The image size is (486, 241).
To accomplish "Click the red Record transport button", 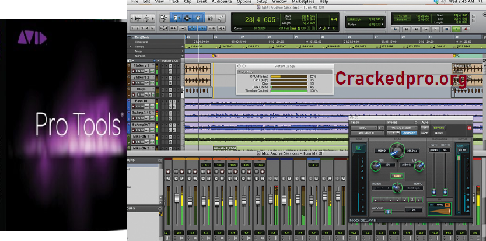I will [466, 29].
